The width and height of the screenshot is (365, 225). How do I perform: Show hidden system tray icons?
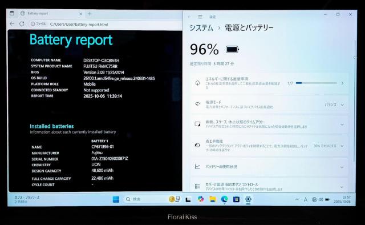[297, 199]
